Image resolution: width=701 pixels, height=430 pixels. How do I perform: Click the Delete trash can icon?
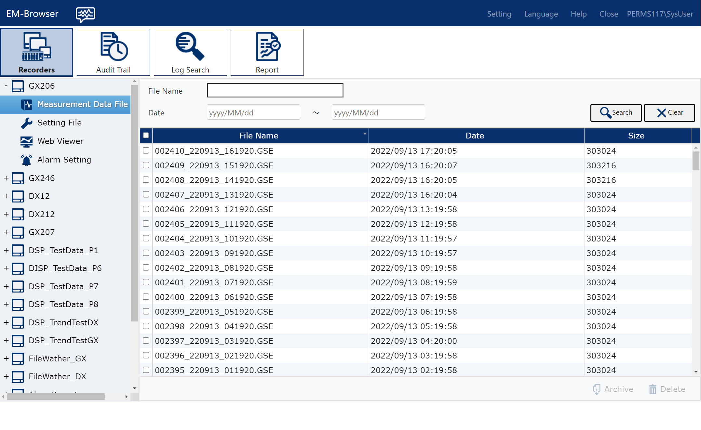653,389
